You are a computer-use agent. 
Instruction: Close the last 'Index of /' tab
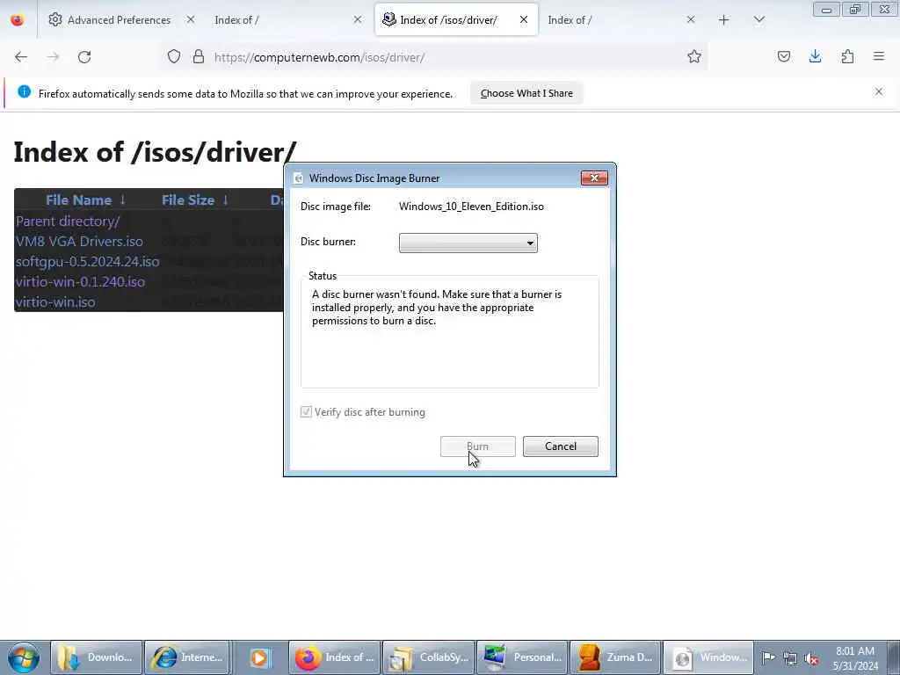click(x=691, y=19)
